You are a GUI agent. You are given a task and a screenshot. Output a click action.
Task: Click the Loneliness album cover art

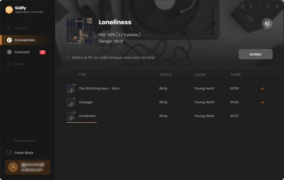click(80, 31)
